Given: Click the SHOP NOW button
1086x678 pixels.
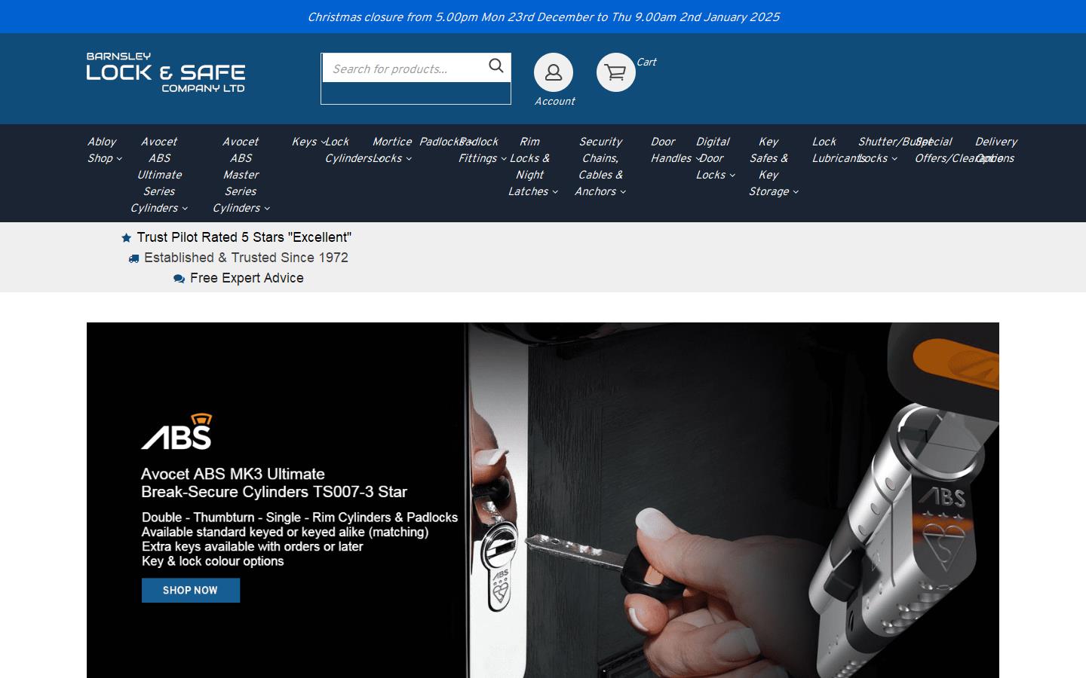Looking at the screenshot, I should pos(190,591).
